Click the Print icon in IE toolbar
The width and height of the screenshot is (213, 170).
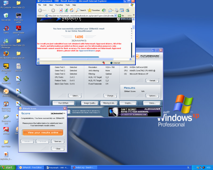pos(116,10)
